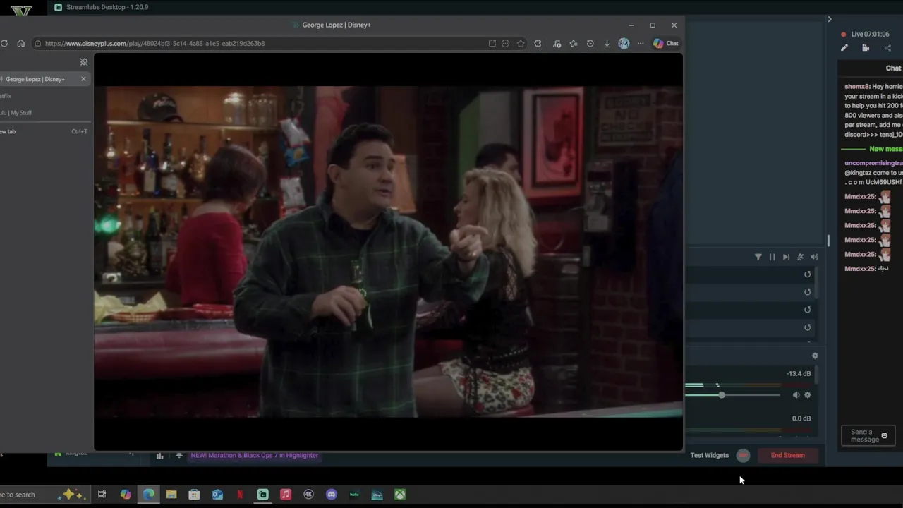Go to browser home page

20,43
